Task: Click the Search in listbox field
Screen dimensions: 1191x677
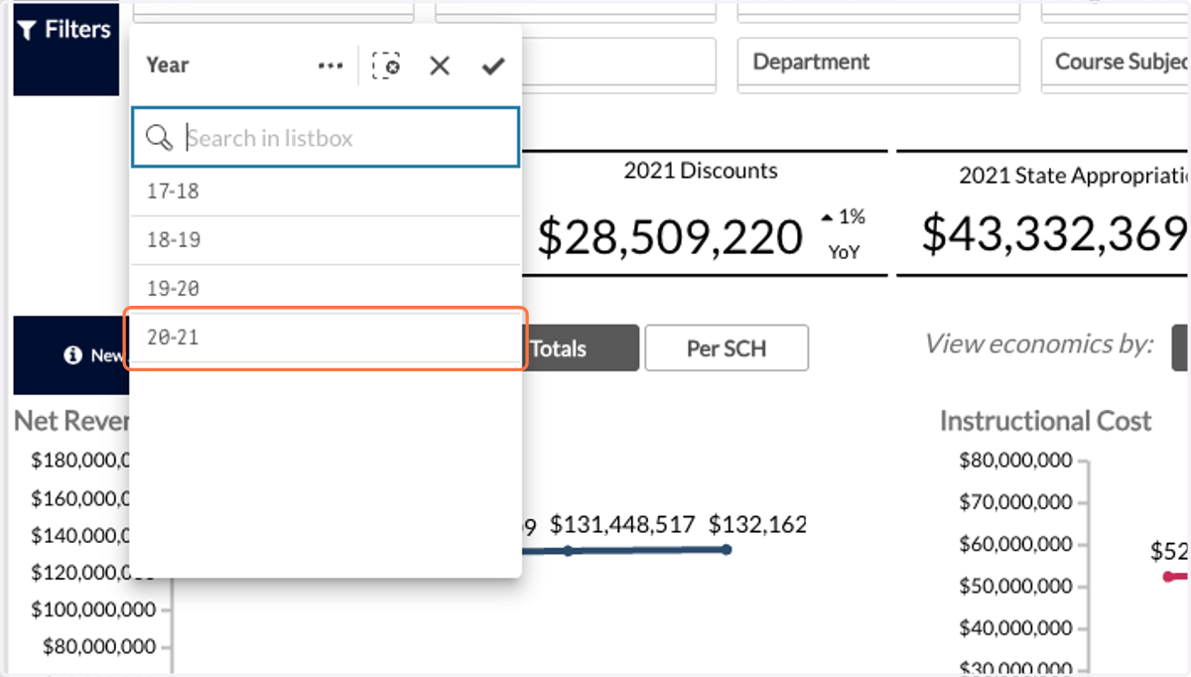Action: [x=326, y=138]
